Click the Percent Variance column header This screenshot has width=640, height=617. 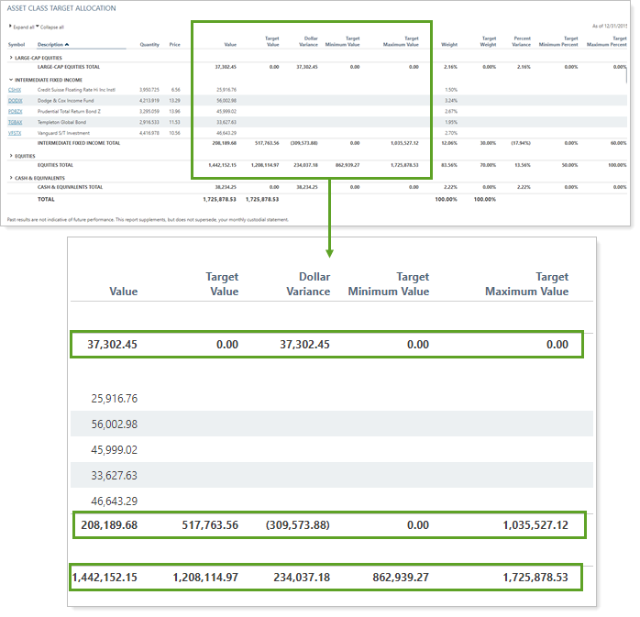[x=521, y=41]
